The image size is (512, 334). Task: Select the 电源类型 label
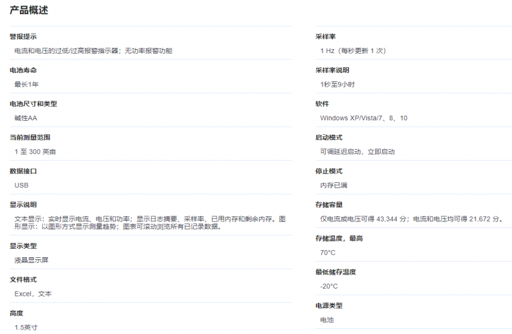coord(329,306)
